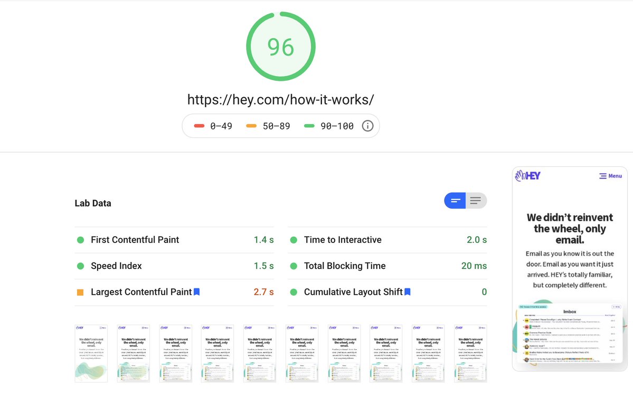
Task: Click the Speed Index metric label
Action: pos(116,266)
